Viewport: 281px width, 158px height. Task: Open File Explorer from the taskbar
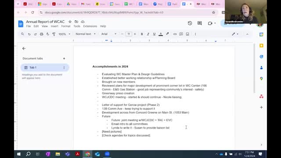coord(58,154)
